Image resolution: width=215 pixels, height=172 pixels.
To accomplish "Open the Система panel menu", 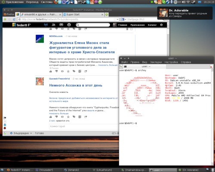I will point(47,2).
